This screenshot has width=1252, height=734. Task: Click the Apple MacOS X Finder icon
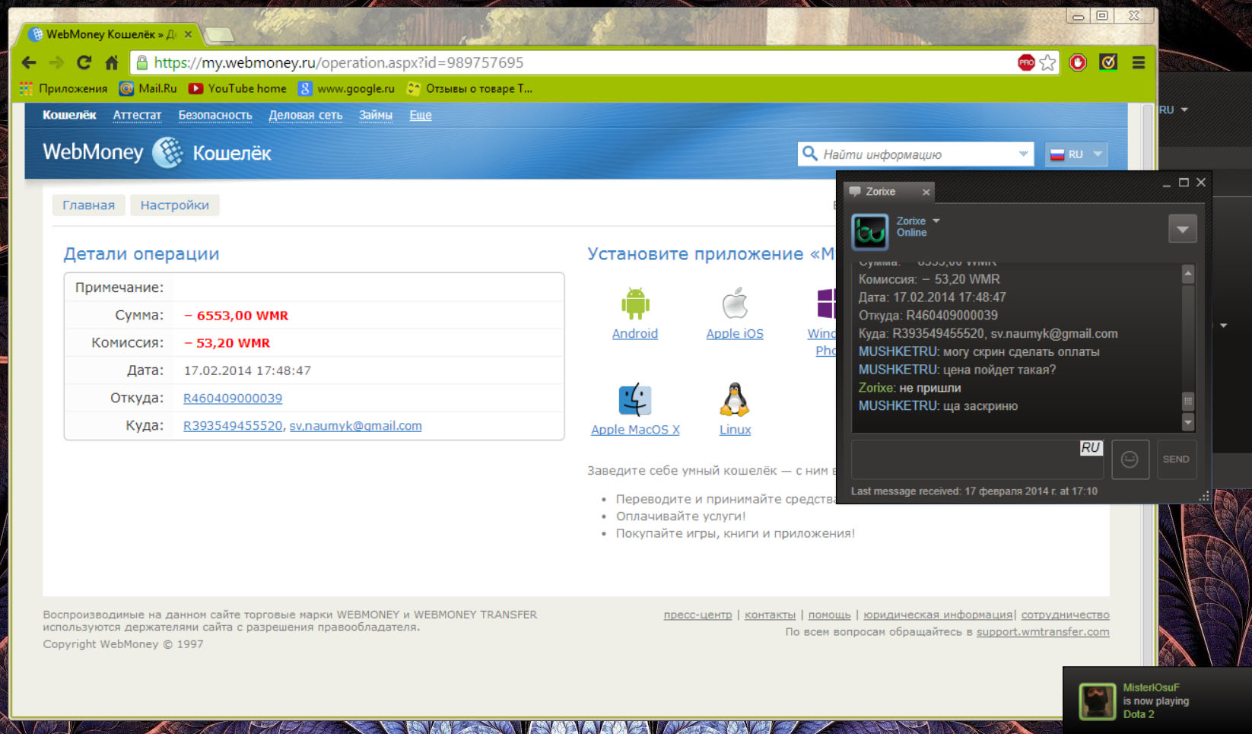(x=635, y=399)
